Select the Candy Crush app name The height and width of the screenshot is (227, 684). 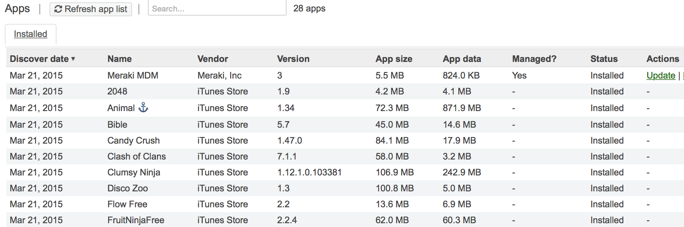coord(133,140)
